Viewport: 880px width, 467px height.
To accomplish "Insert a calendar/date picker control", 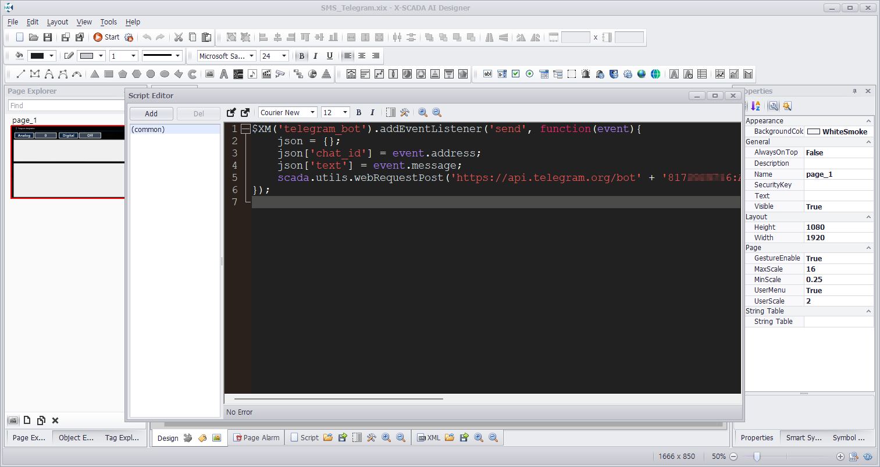I will (544, 74).
